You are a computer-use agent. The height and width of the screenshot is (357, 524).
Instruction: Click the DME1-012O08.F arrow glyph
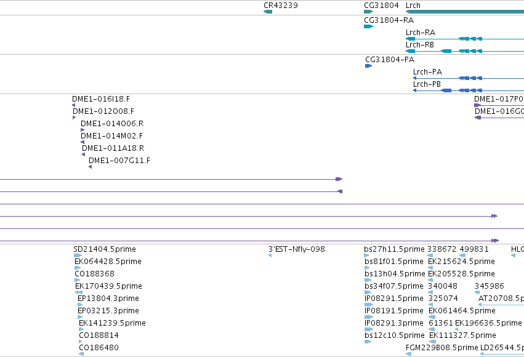[74, 118]
